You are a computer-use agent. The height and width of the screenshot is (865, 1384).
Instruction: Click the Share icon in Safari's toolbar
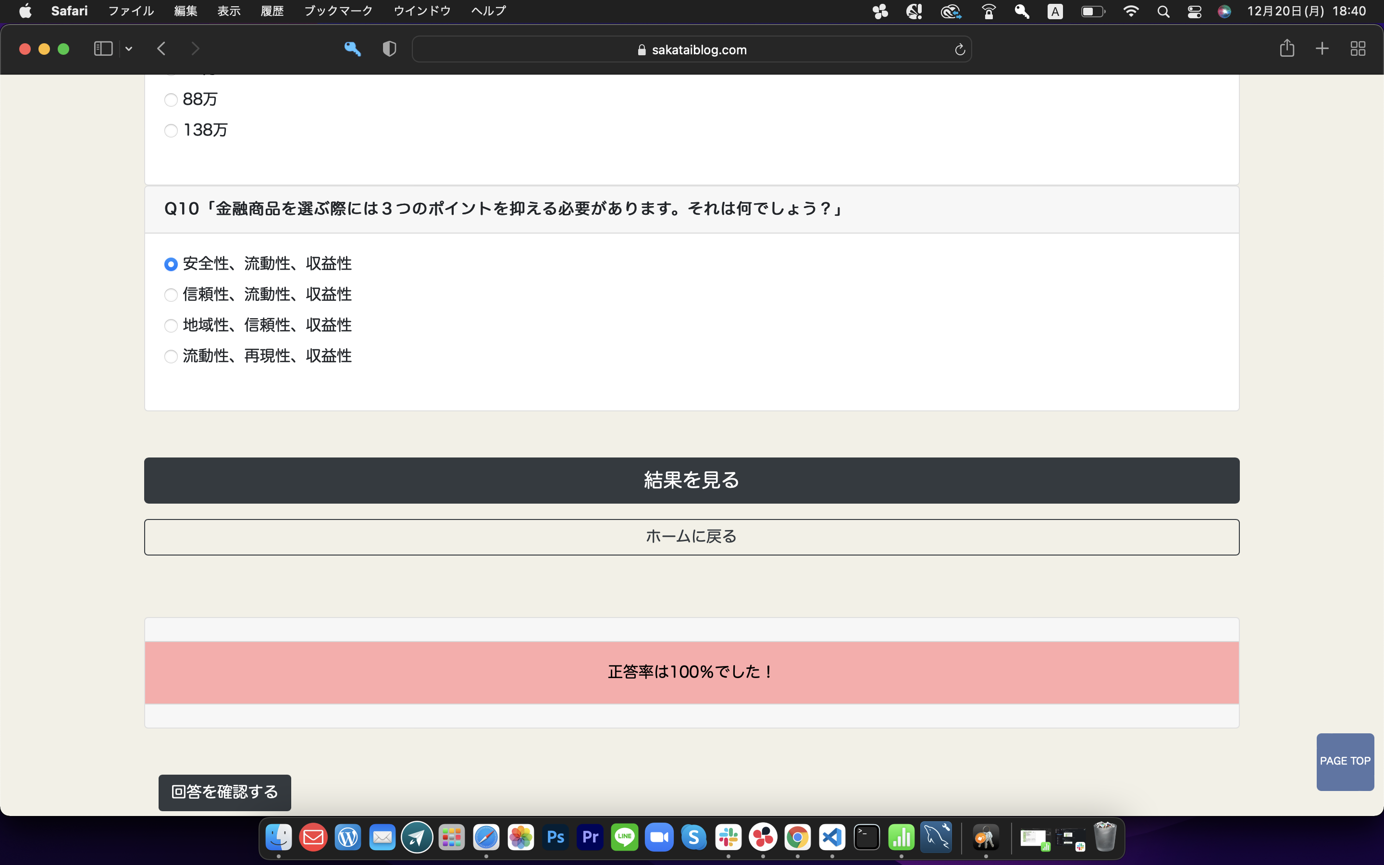pyautogui.click(x=1287, y=49)
